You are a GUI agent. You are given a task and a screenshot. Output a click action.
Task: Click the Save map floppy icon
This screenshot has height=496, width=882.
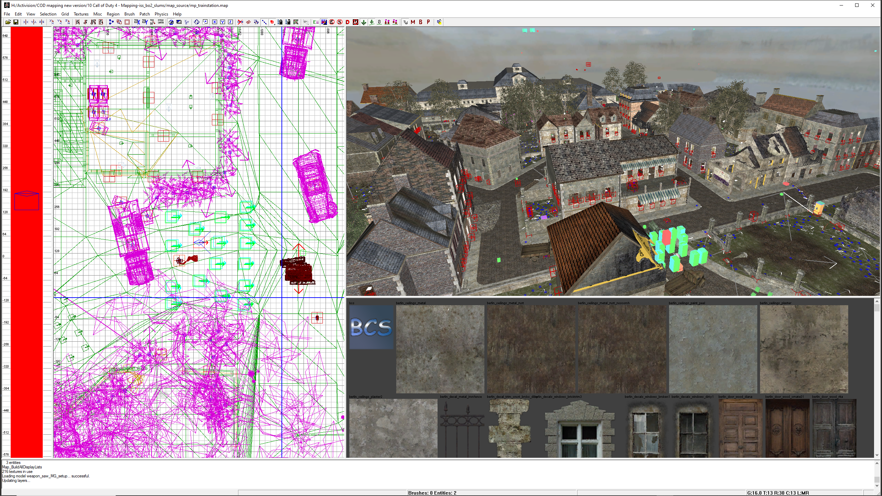(x=16, y=22)
